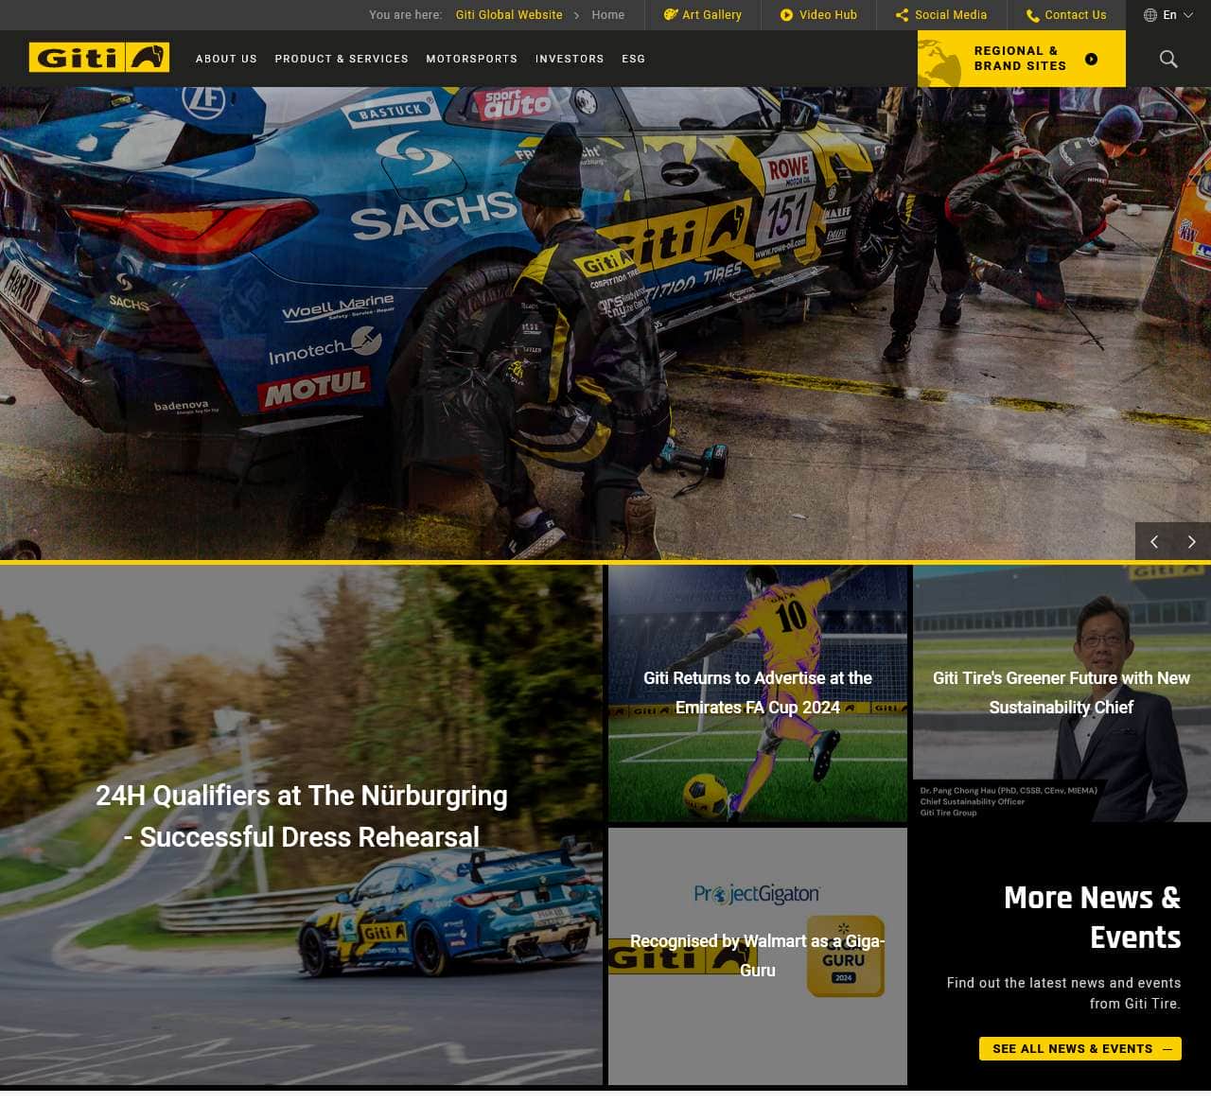Image resolution: width=1211 pixels, height=1104 pixels.
Task: Click the Home breadcrumb
Action: [608, 15]
